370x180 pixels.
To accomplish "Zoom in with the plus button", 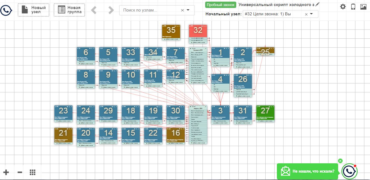I will [6, 172].
